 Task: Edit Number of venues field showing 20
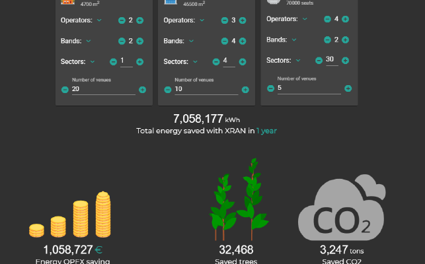pyautogui.click(x=104, y=89)
